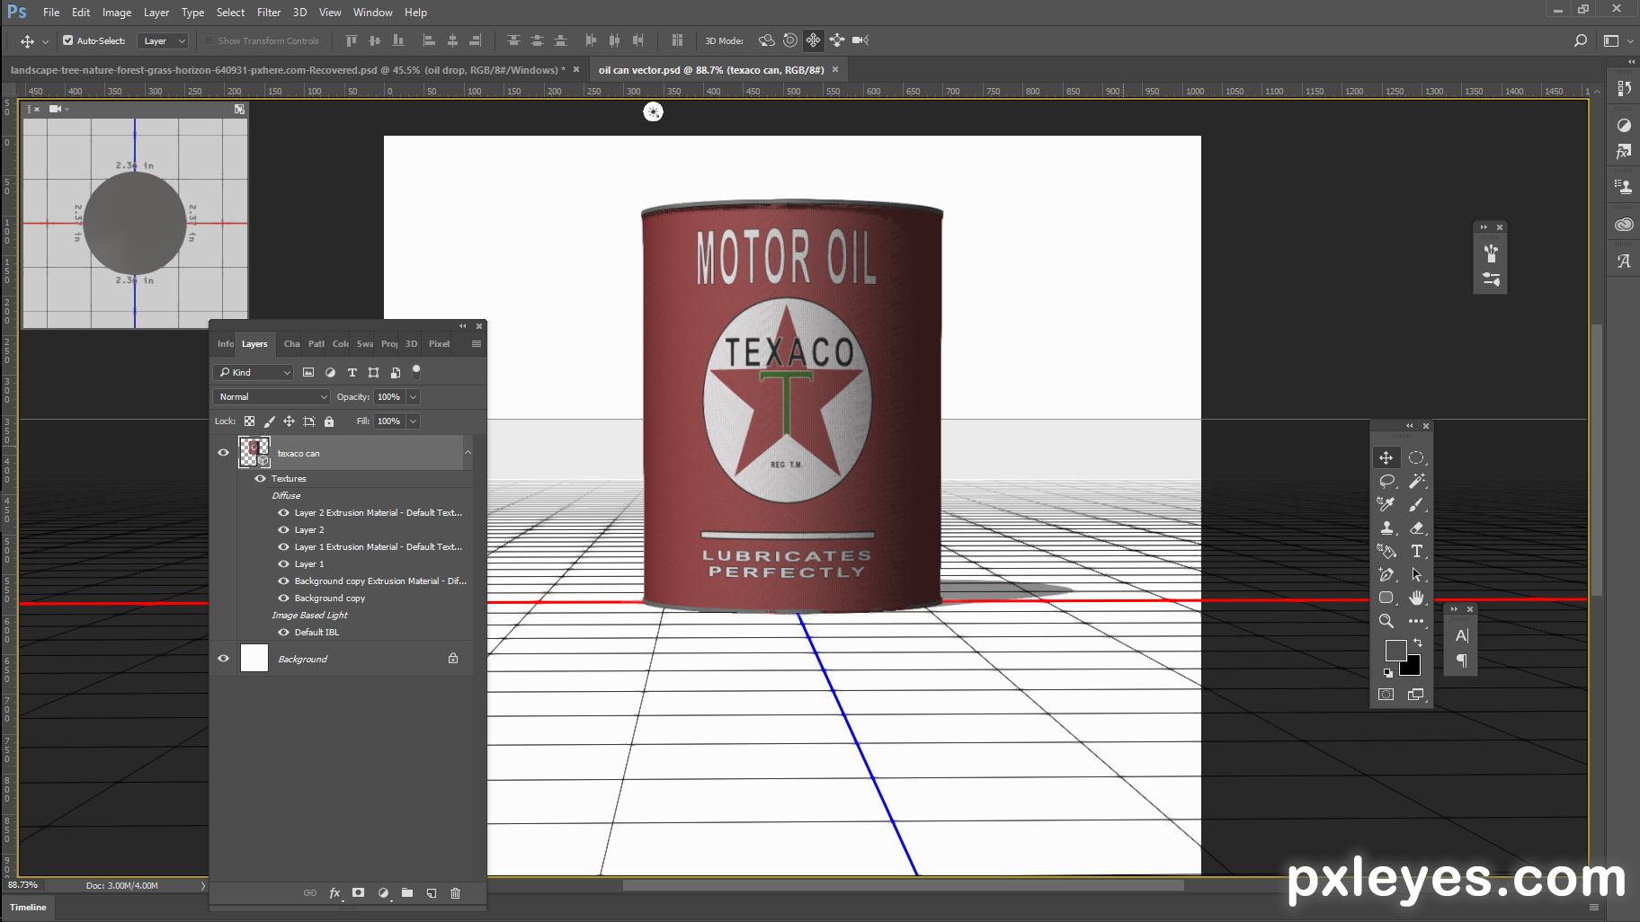The height and width of the screenshot is (922, 1640).
Task: Toggle visibility of Layer 1 texture
Action: 283,564
